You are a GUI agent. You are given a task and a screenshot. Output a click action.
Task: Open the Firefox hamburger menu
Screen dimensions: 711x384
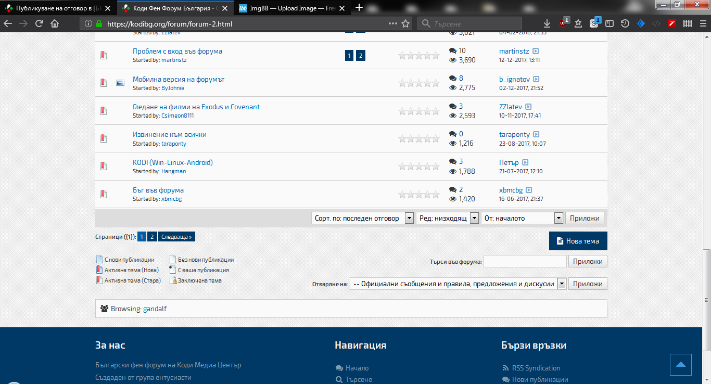pos(702,23)
